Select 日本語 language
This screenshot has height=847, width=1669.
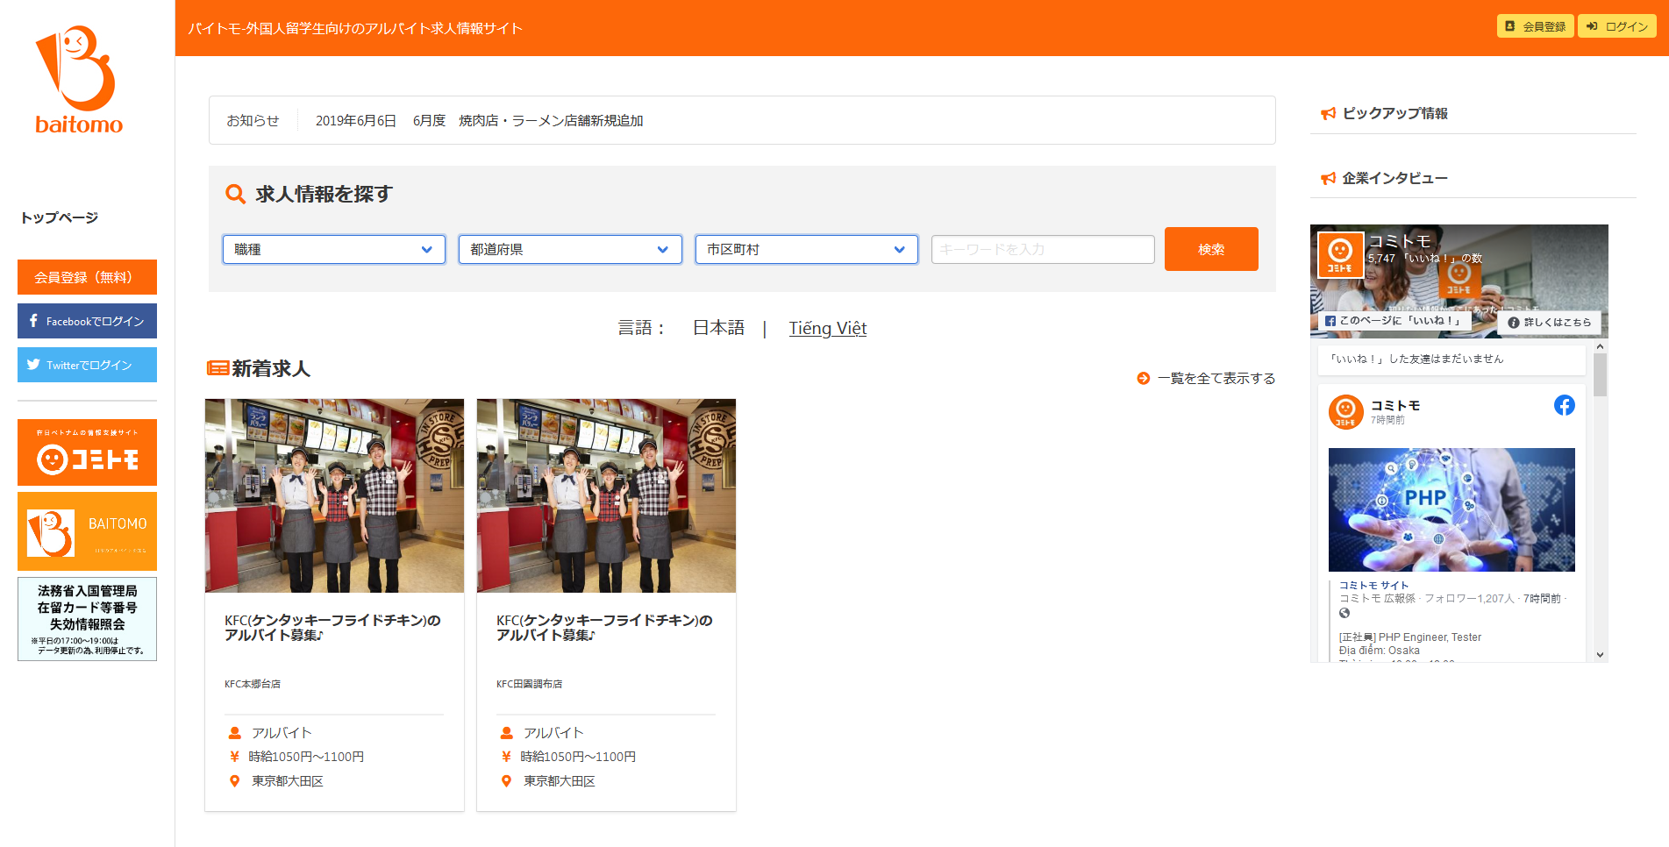(718, 328)
